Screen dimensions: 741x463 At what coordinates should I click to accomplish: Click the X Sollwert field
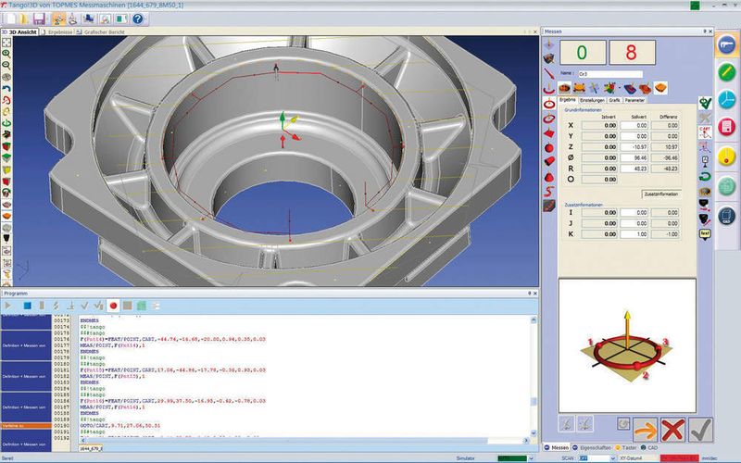634,126
